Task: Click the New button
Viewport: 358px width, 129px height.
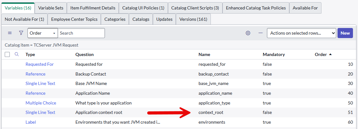Action: click(x=345, y=33)
